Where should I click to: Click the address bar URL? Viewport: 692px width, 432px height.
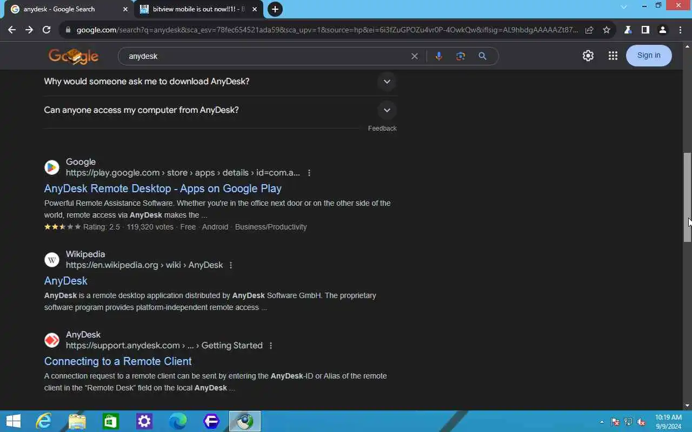(327, 30)
